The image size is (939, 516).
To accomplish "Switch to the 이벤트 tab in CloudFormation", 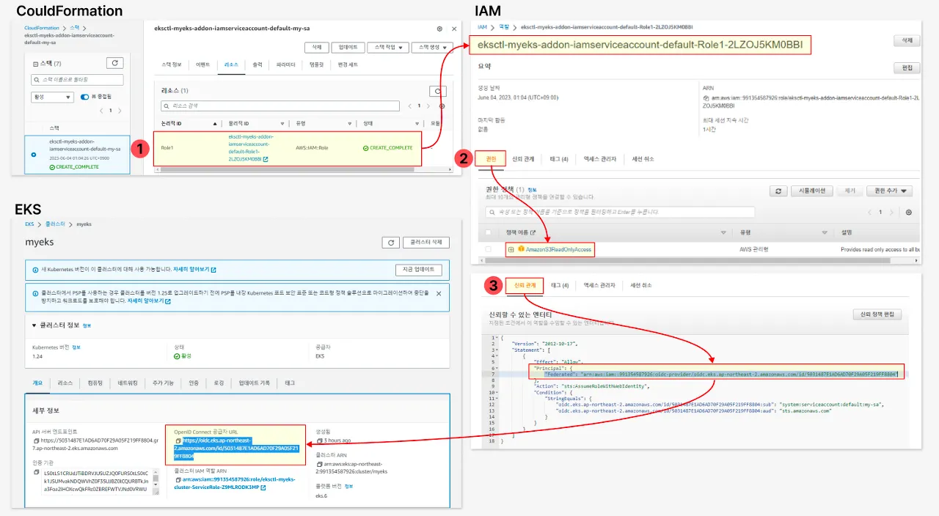I will (x=202, y=65).
